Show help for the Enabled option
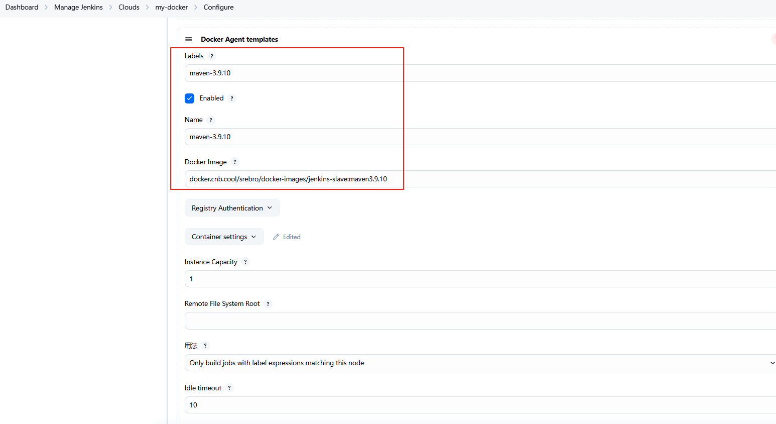 click(232, 98)
